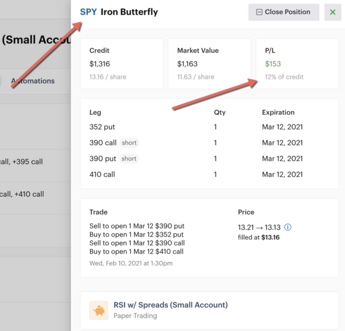345x331 pixels.
Task: Click the price info circle icon
Action: (288, 227)
